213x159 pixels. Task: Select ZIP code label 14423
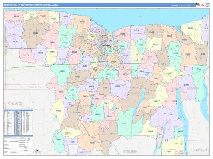[77, 77]
